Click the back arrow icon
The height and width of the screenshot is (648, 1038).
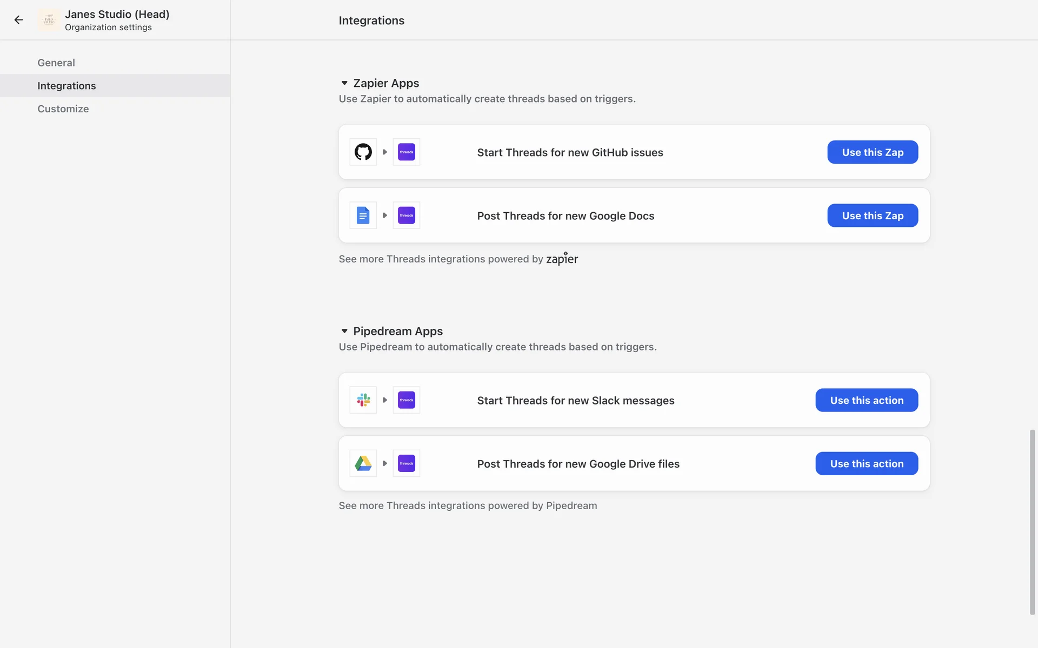[19, 20]
